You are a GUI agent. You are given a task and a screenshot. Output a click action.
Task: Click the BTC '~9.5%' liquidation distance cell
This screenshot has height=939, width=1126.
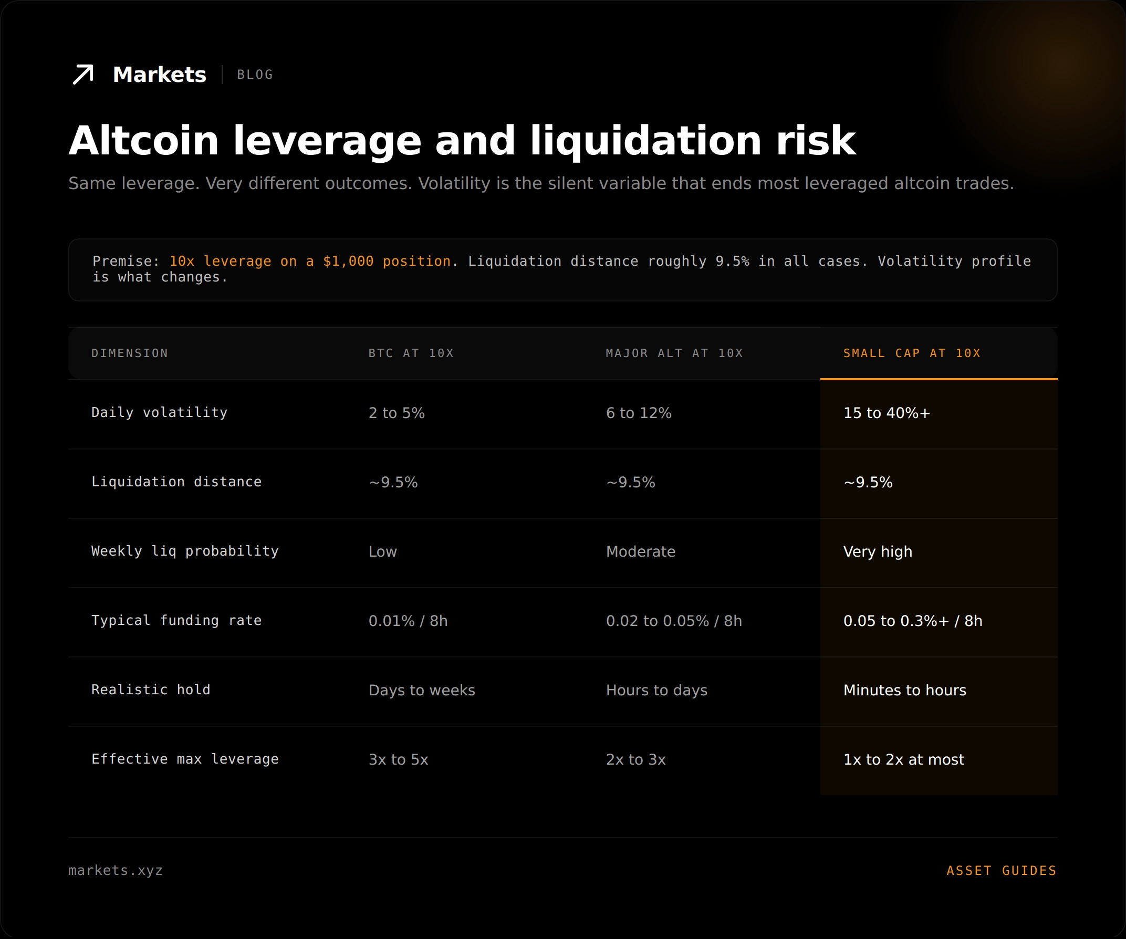[393, 482]
